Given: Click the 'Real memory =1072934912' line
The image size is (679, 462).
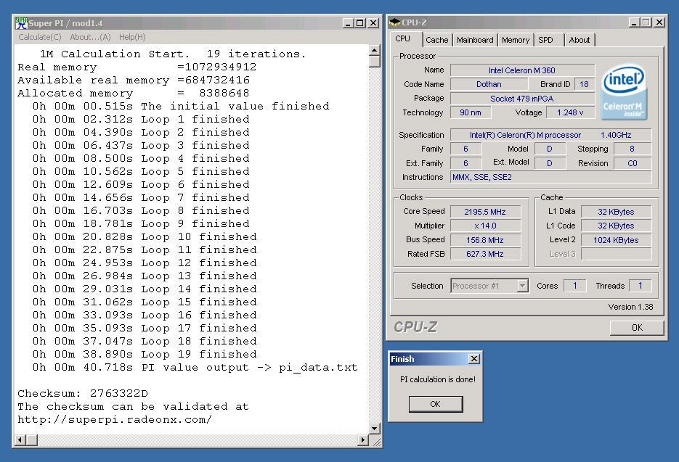Looking at the screenshot, I should click(x=137, y=67).
